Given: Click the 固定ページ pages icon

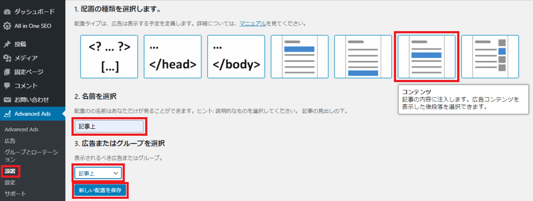Looking at the screenshot, I should 7,72.
